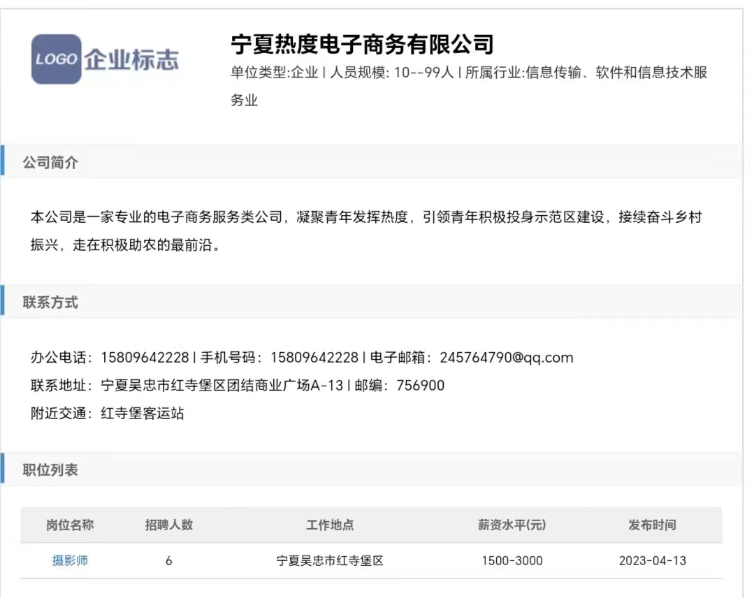Click the email address 245764790@qq.com
Image resolution: width=754 pixels, height=598 pixels.
click(506, 358)
